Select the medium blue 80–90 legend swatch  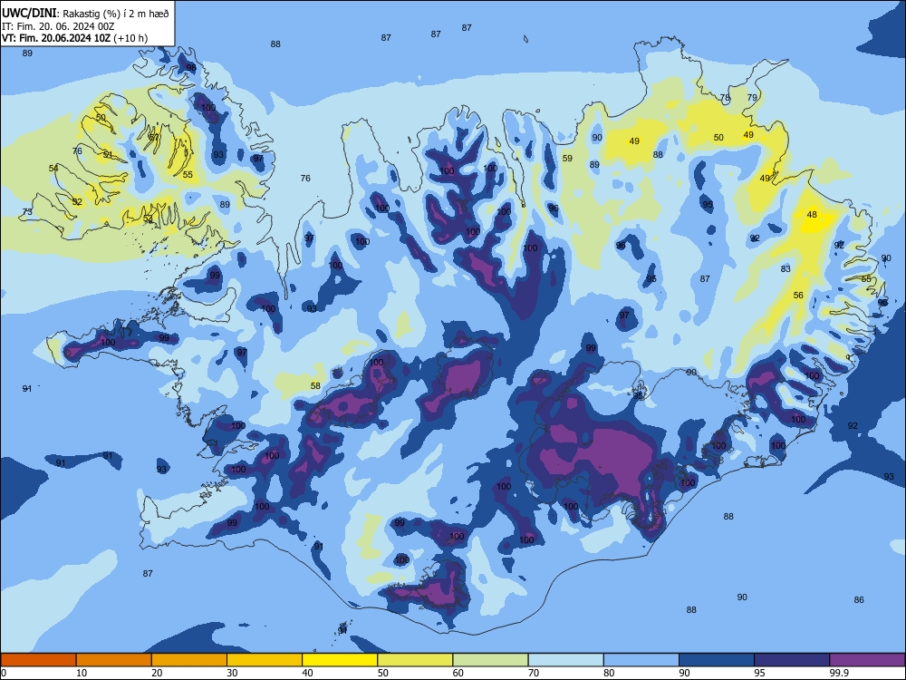click(x=641, y=660)
